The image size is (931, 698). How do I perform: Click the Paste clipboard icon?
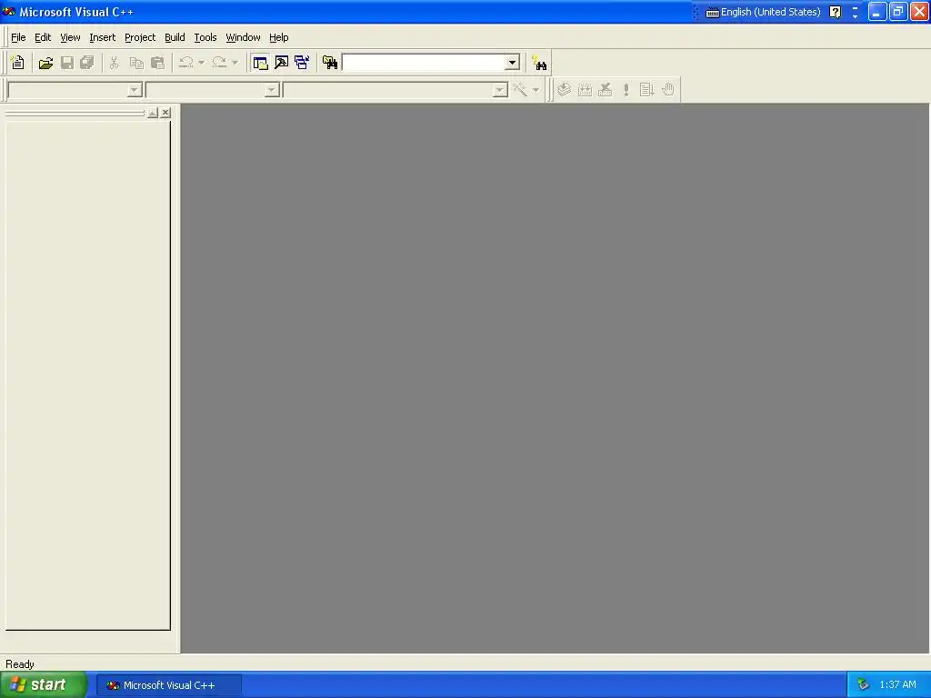pos(158,63)
